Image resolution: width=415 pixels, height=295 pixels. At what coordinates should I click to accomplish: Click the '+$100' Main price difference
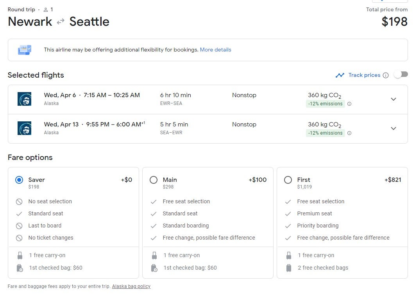pyautogui.click(x=258, y=180)
